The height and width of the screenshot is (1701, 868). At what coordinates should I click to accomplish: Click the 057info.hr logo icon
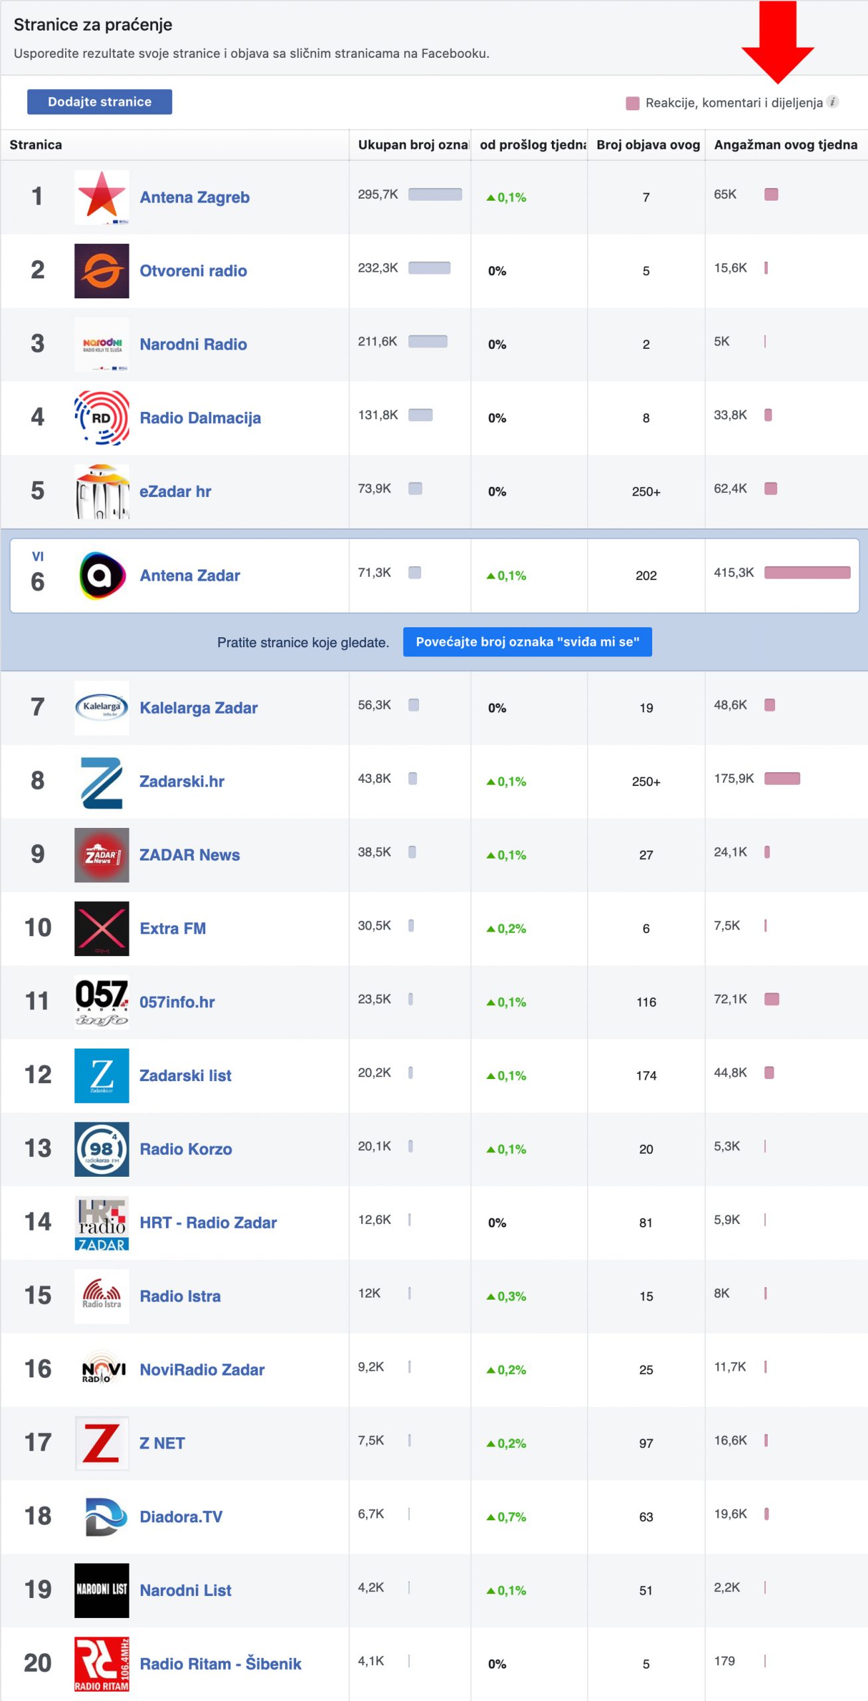coord(102,1001)
